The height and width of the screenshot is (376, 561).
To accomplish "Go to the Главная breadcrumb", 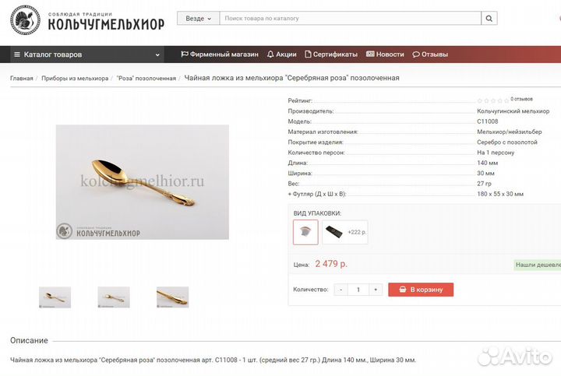I will click(x=22, y=79).
